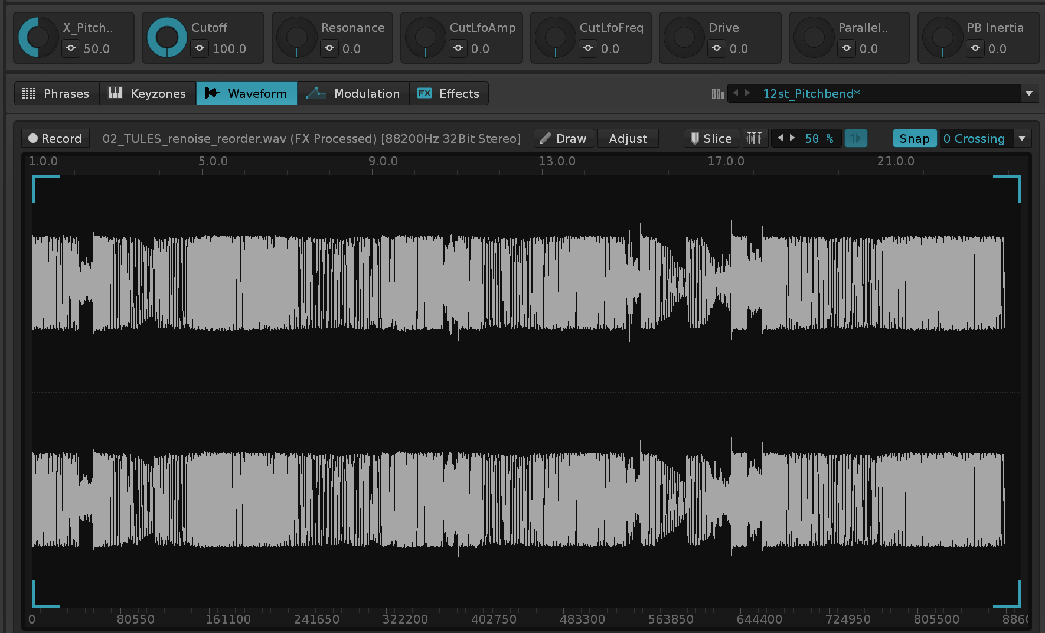Increase the slice sensitivity percentage
Image resolution: width=1045 pixels, height=633 pixels.
coord(792,138)
